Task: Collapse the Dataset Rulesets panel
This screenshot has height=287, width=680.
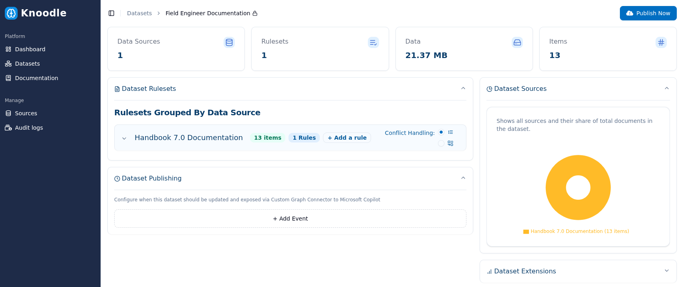Action: point(463,88)
